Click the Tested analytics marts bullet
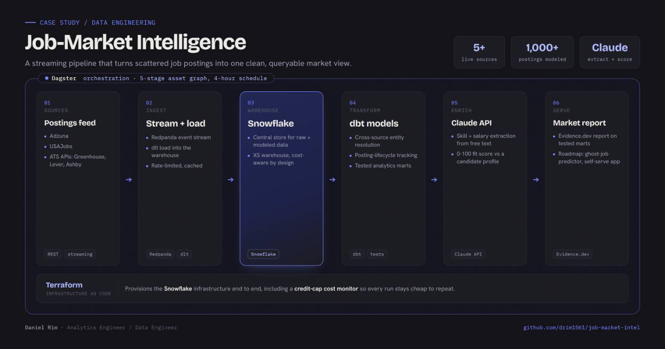This screenshot has width=665, height=349. point(383,166)
